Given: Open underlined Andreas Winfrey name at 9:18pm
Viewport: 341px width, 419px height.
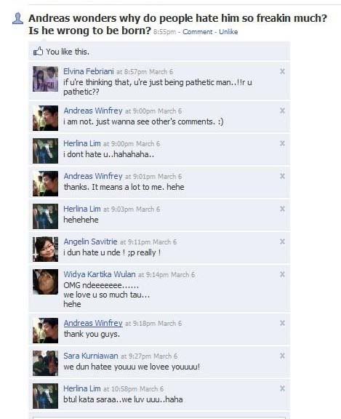Looking at the screenshot, I should 93,323.
